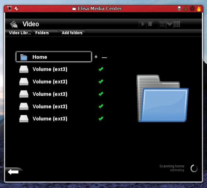Image resolution: width=207 pixels, height=188 pixels.
Task: Toggle the green checkmark of last Volume (ext3)
Action: click(101, 118)
